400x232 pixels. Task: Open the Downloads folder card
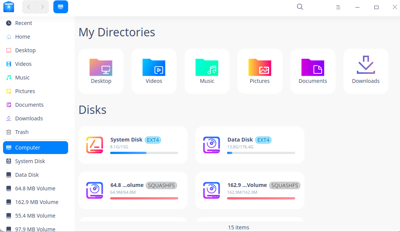coord(366,71)
